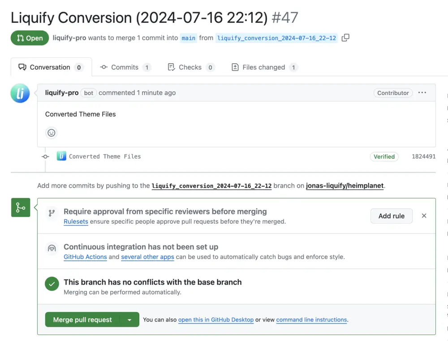Open the GitHub Actions link
Screen dimensions: 448x342
pyautogui.click(x=85, y=257)
